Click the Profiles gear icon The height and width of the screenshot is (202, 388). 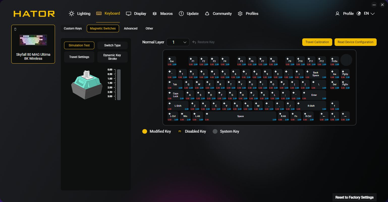tap(240, 14)
